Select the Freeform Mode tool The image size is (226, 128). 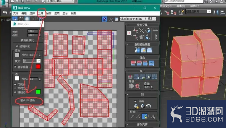tap(33, 19)
